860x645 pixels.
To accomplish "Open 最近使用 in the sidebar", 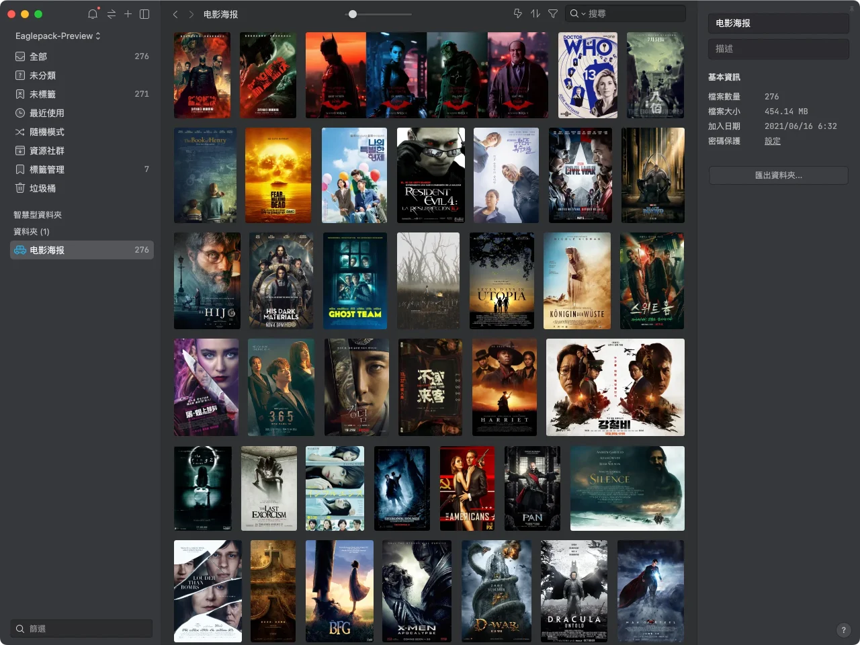I will (x=82, y=113).
